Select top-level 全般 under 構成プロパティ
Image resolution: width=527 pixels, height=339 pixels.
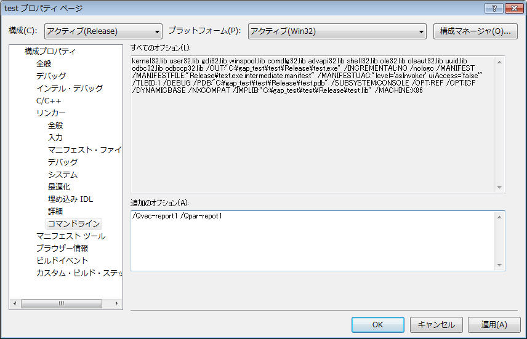point(44,64)
